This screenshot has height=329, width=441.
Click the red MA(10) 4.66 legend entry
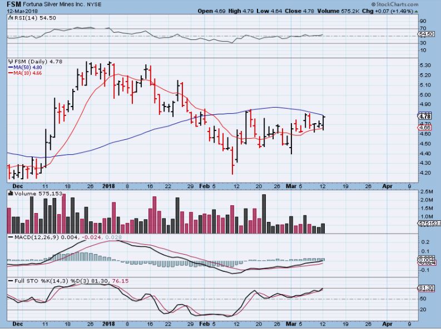tap(25, 73)
